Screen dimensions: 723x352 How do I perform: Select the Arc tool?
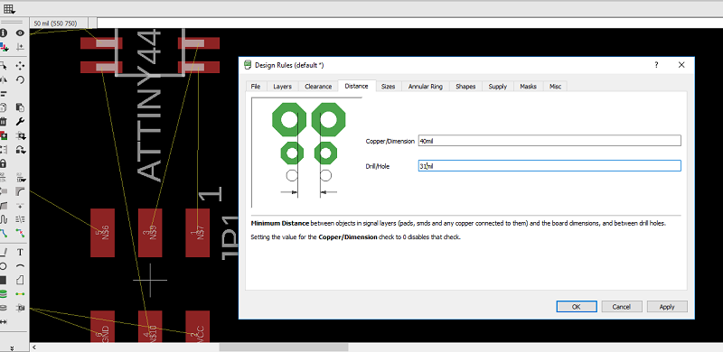20,266
